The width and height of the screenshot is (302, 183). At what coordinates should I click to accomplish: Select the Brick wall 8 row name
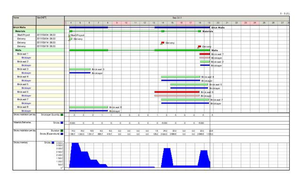(x=23, y=107)
